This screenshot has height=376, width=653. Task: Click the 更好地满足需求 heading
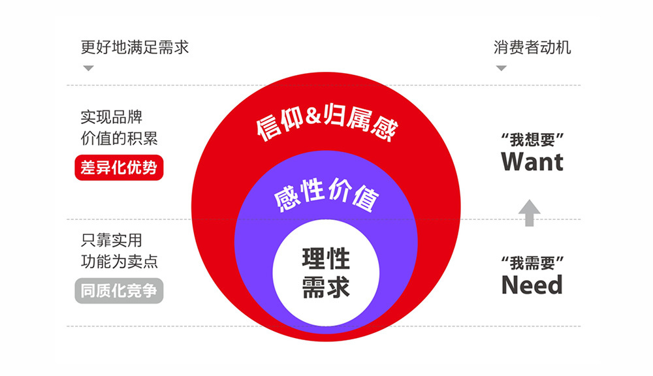pos(135,48)
